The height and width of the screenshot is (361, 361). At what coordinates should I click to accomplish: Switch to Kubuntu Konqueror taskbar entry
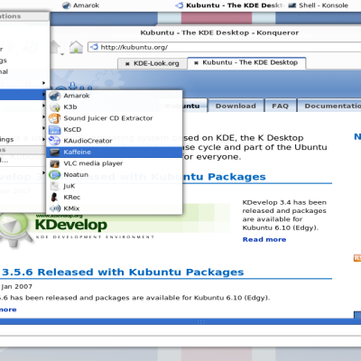(229, 5)
